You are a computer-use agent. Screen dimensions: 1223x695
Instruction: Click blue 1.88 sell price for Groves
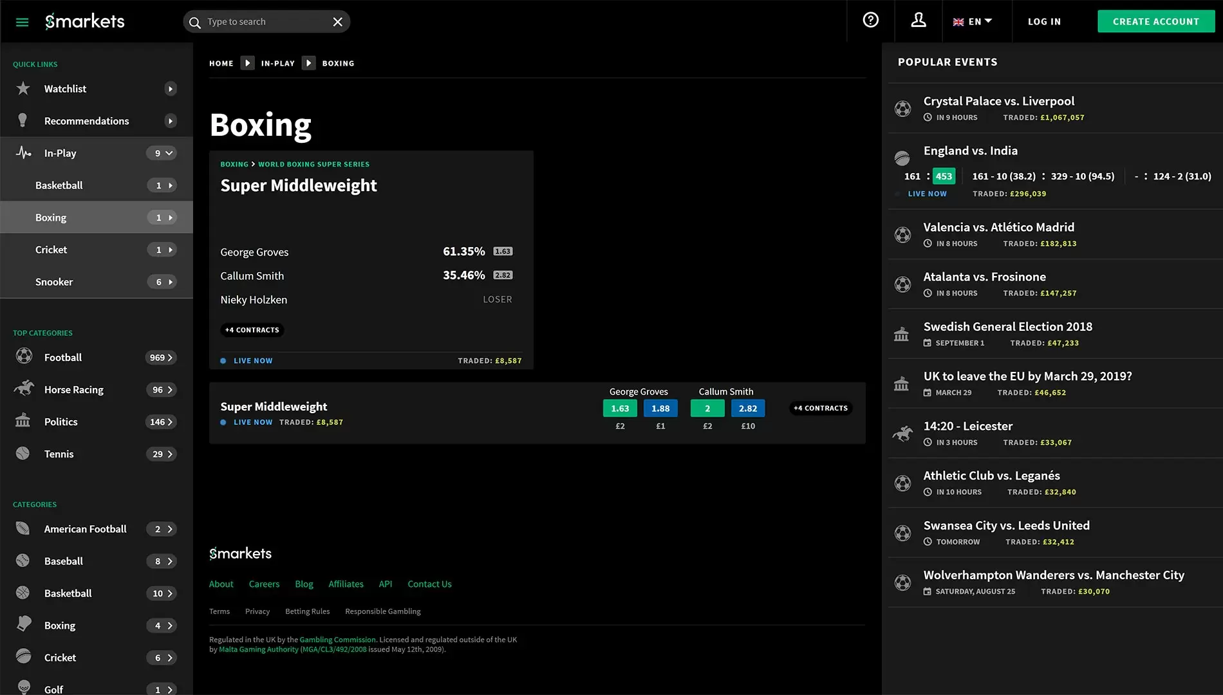[660, 408]
